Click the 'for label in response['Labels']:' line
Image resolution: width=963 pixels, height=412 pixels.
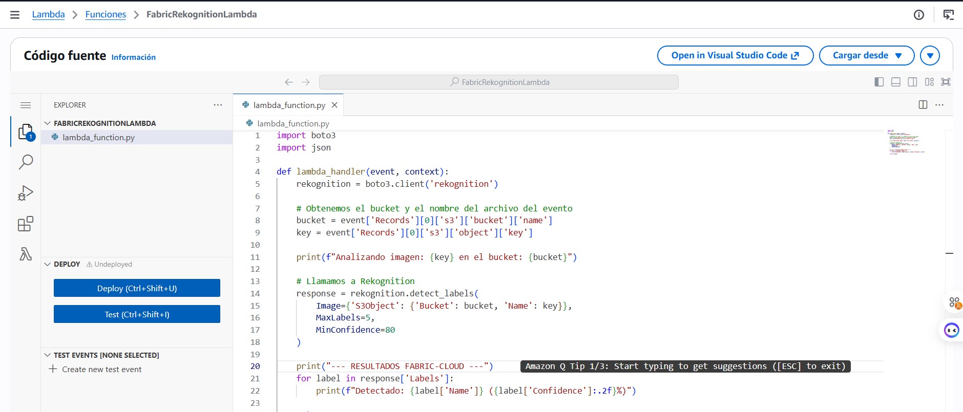pyautogui.click(x=375, y=379)
